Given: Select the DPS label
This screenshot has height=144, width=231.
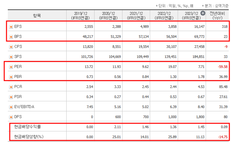Looking at the screenshot, I should (18, 117).
